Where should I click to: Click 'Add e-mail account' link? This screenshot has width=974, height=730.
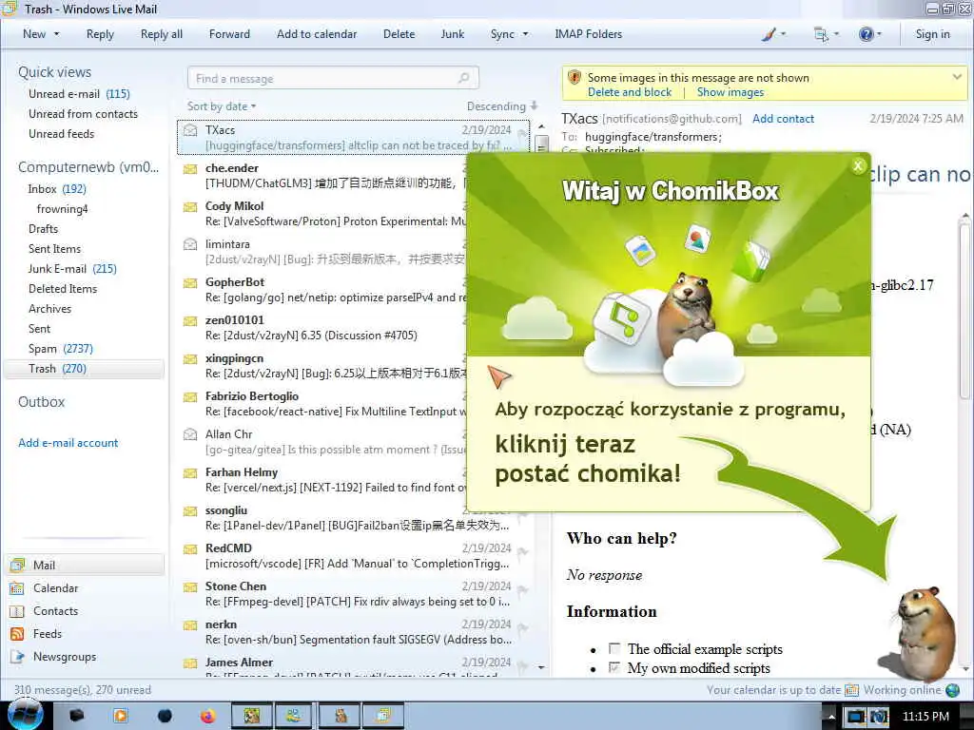coord(68,443)
